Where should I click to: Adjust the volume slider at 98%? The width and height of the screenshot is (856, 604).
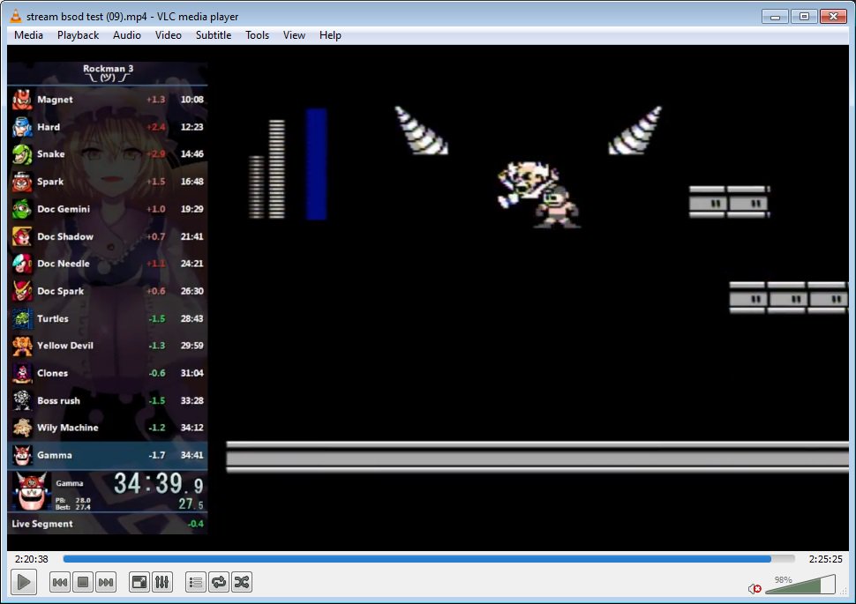tap(800, 585)
